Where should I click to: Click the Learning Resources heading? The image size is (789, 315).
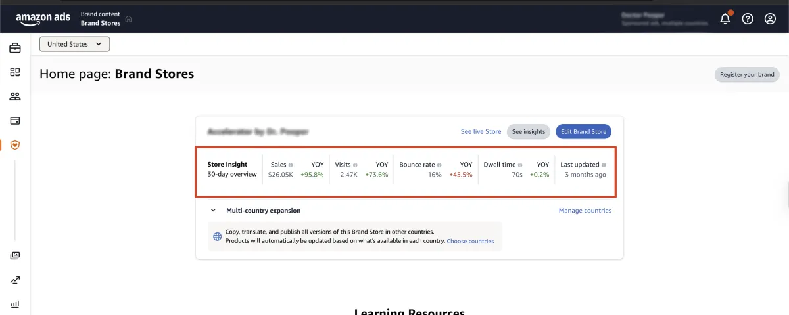point(409,312)
